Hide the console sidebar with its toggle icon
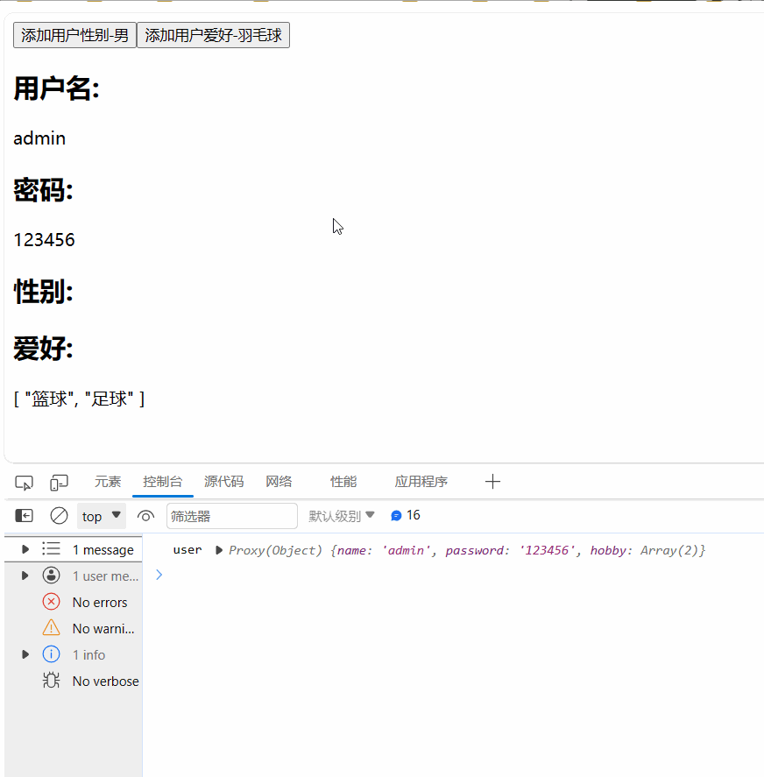Screen dimensions: 764x777 coord(24,516)
